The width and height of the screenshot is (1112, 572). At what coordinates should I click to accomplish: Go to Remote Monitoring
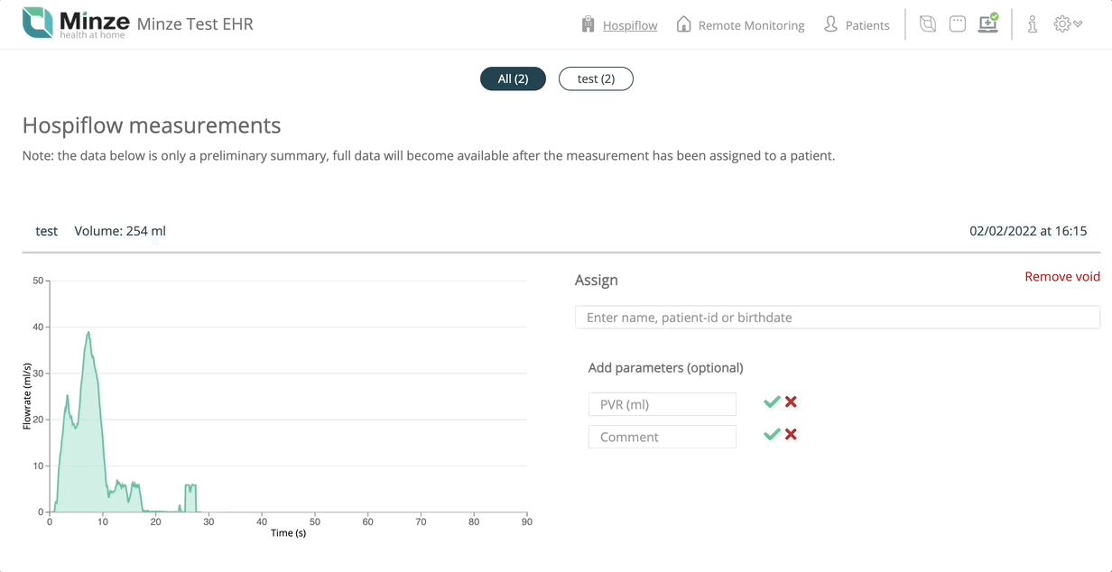point(751,25)
